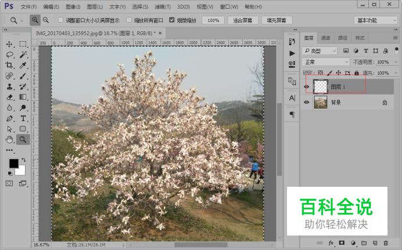The height and width of the screenshot is (250, 402).
Task: Select the Rounded Rectangle shape tool
Action: [23, 129]
